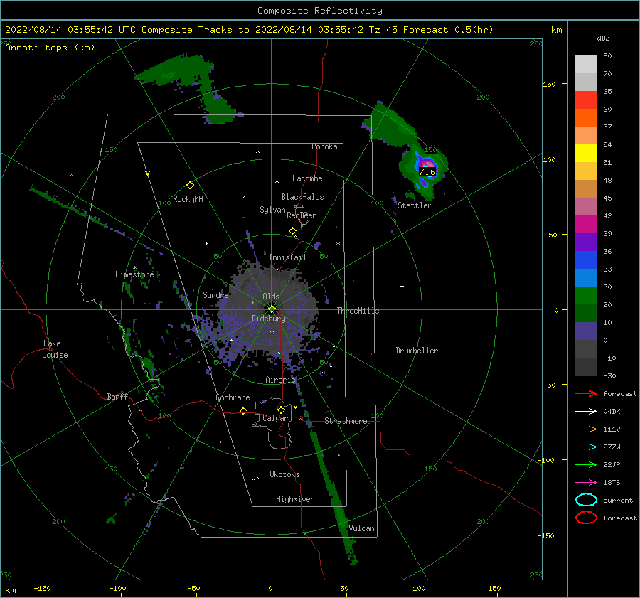
Task: Click the cyan 27ZW arrow legend icon
Action: 586,447
